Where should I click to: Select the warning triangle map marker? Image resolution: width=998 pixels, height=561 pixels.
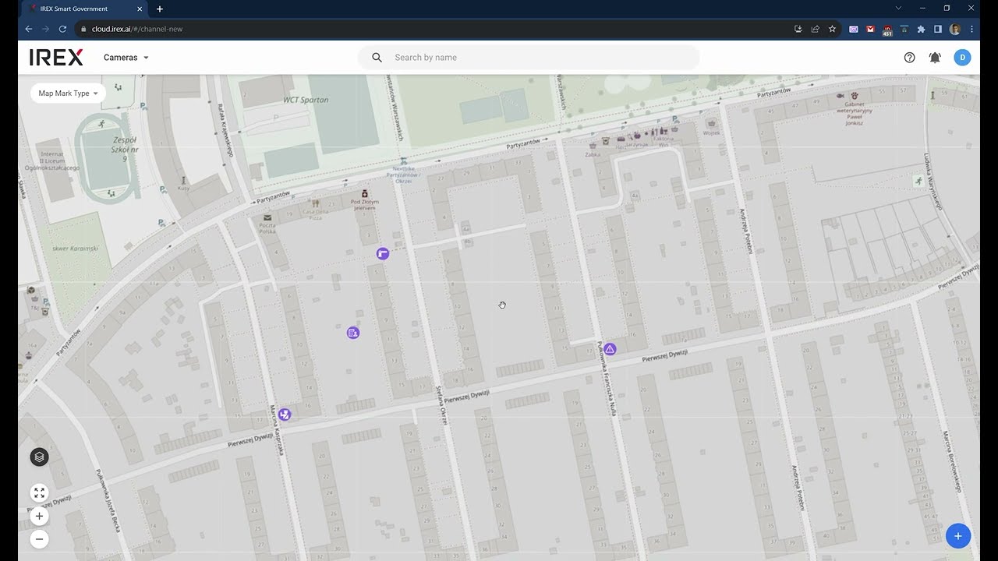click(x=610, y=349)
